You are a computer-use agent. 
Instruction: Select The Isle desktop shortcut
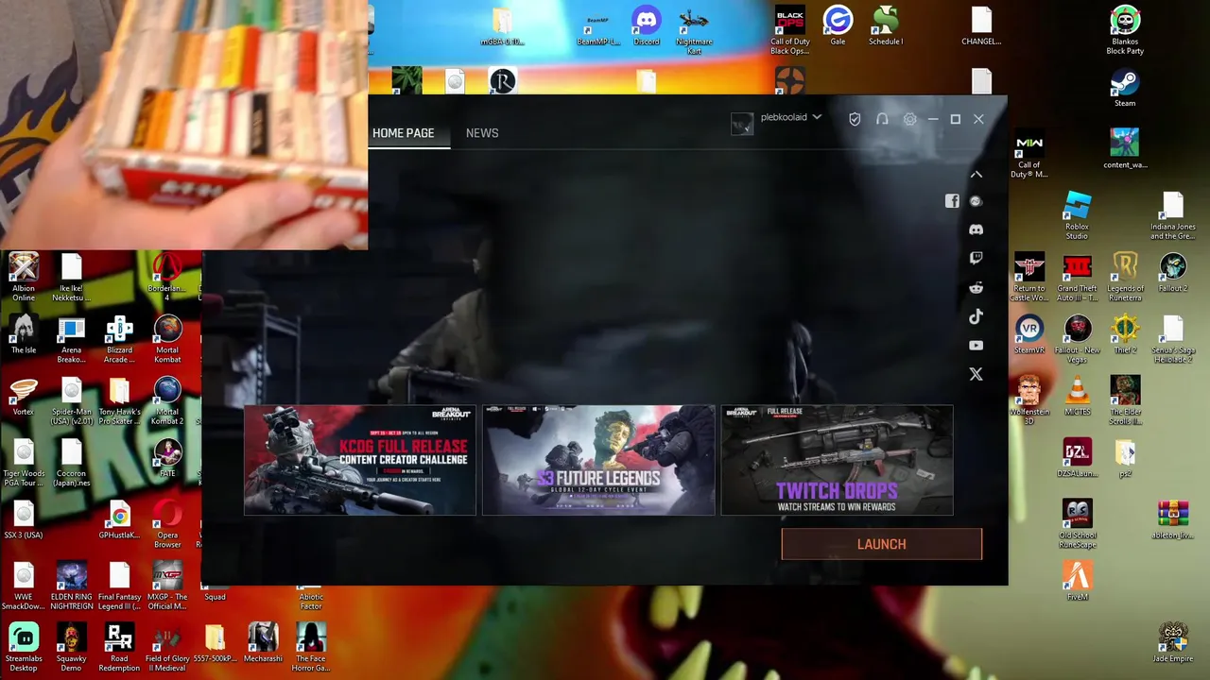(x=24, y=335)
